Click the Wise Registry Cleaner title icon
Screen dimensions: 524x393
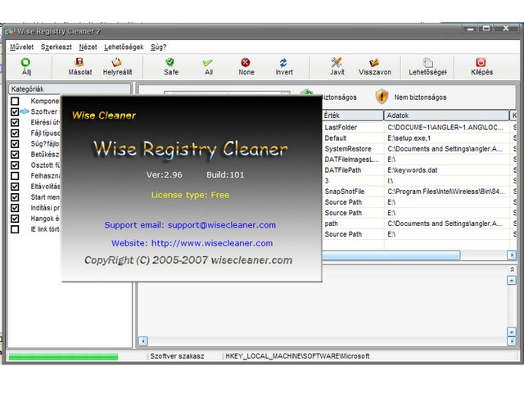[10, 31]
